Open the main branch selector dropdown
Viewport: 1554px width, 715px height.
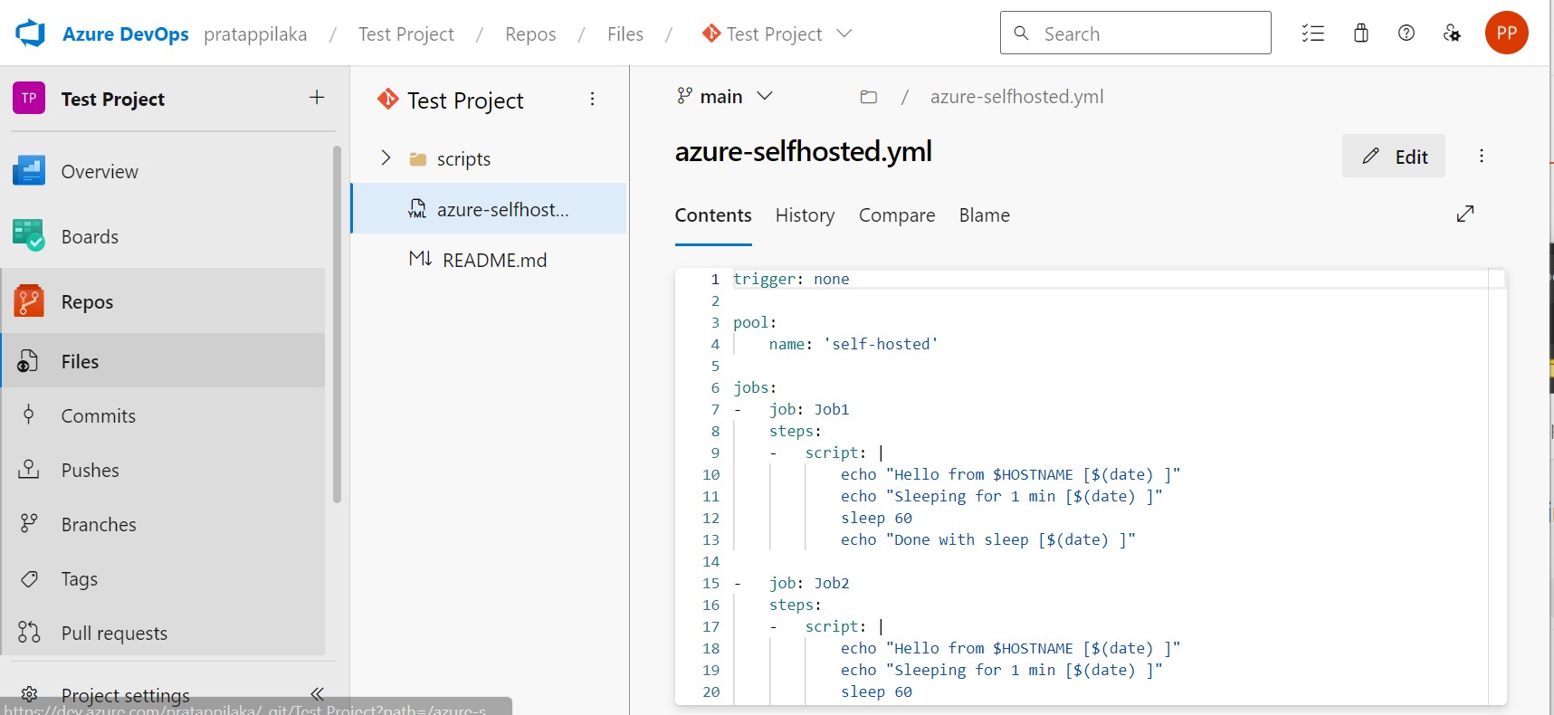[724, 97]
